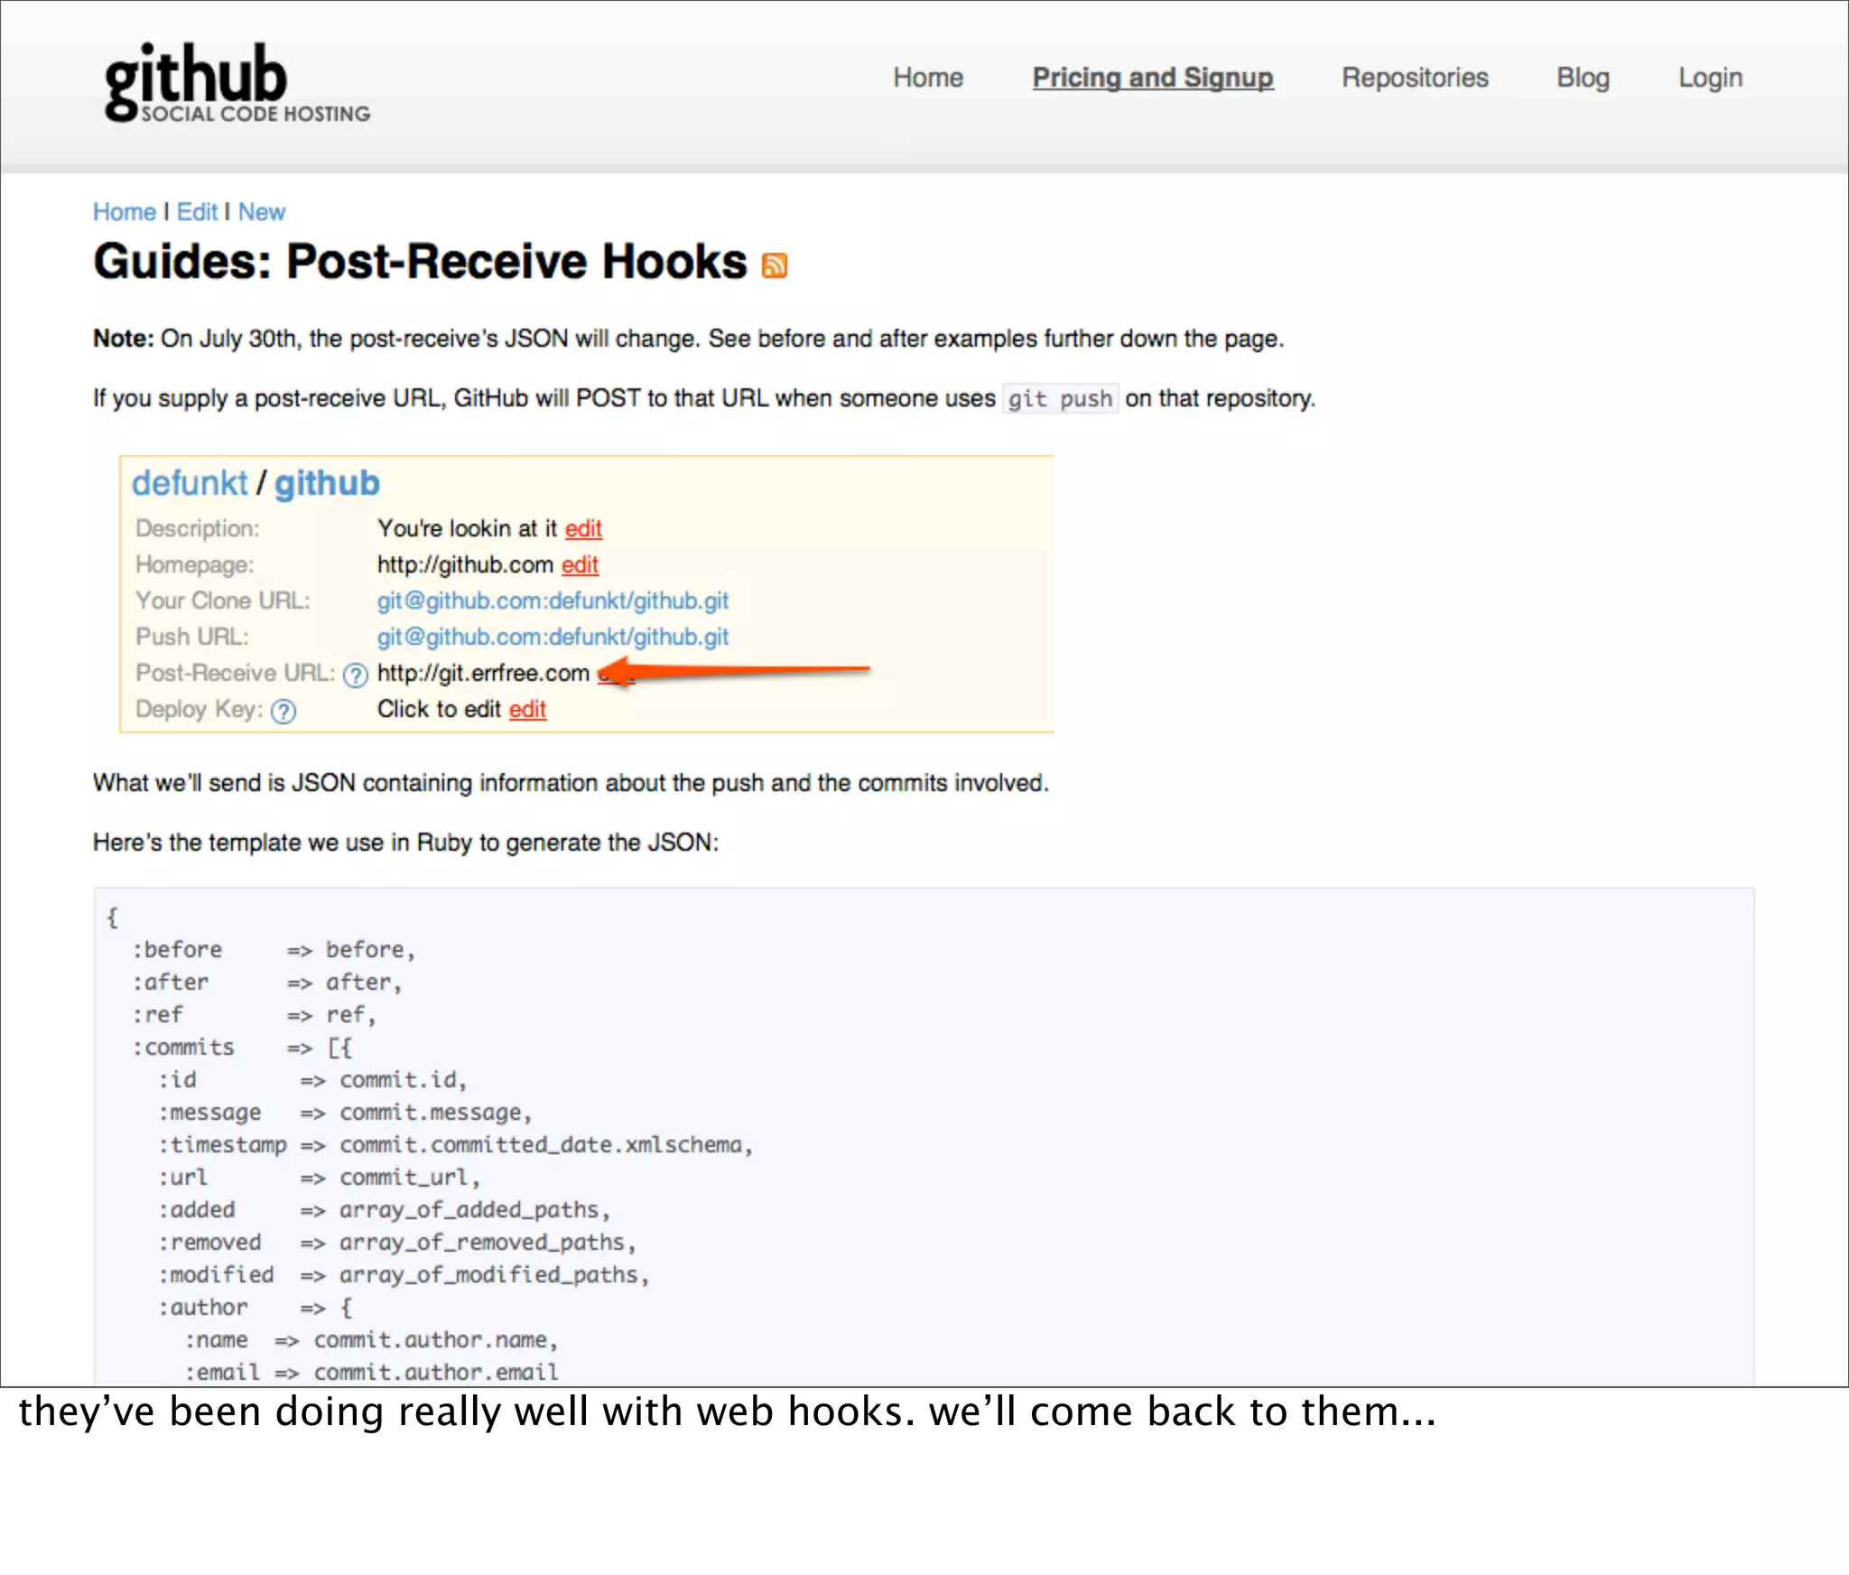
Task: Edit the Homepage field
Action: (x=580, y=565)
